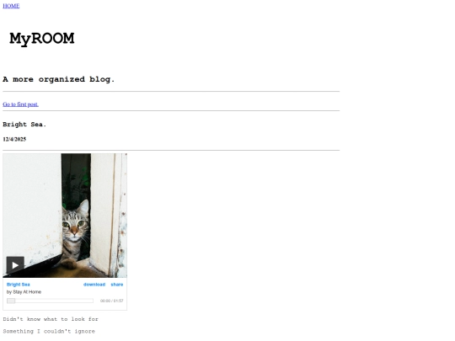Follow the Go to first post link
The image size is (455, 341).
[x=20, y=104]
